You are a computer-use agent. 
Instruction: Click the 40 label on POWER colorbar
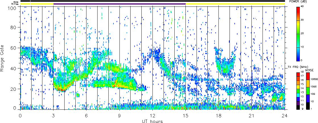[302, 6]
